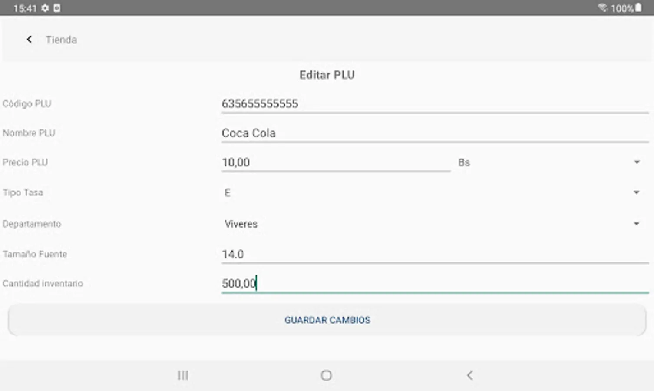Viewport: 654px width, 391px height.
Task: Tap the Android back button in navigation bar
Action: click(x=470, y=375)
